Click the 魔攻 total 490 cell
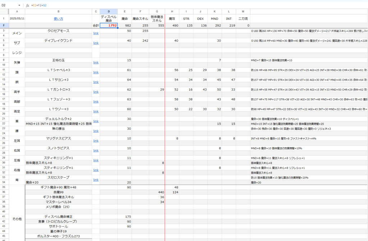368x241 pixels. click(x=172, y=26)
